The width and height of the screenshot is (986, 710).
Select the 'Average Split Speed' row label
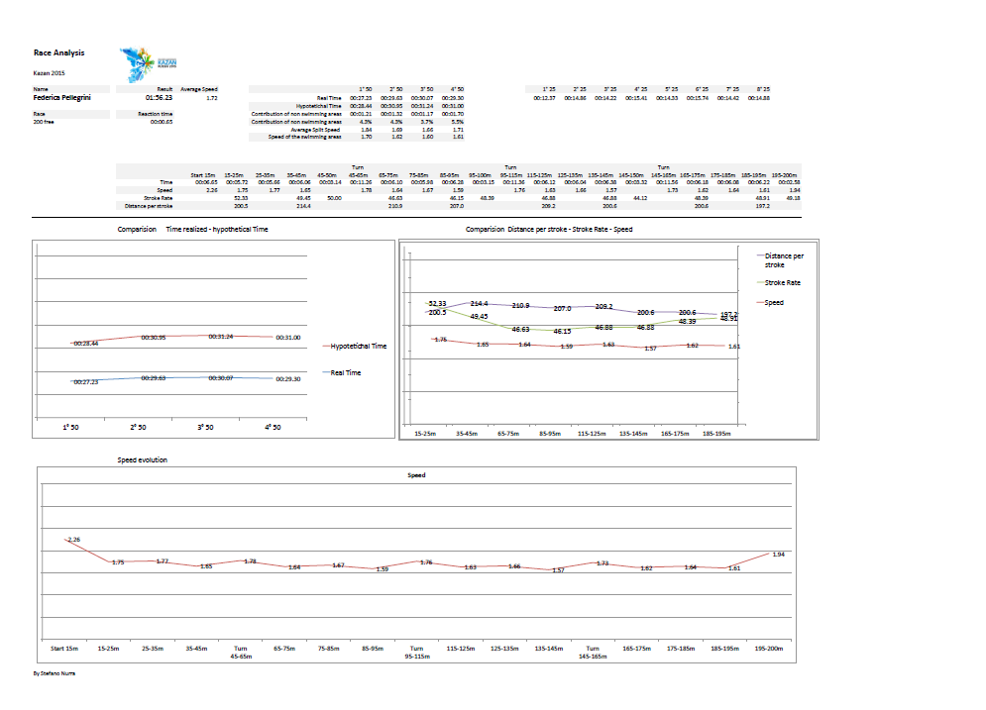point(316,130)
